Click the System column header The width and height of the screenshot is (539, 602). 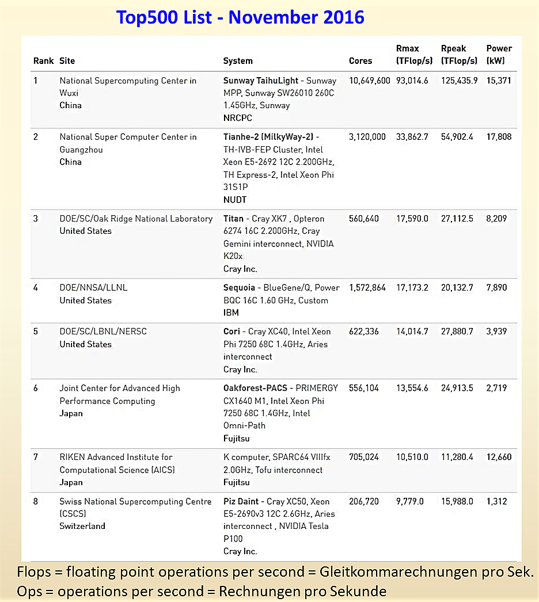click(x=238, y=60)
